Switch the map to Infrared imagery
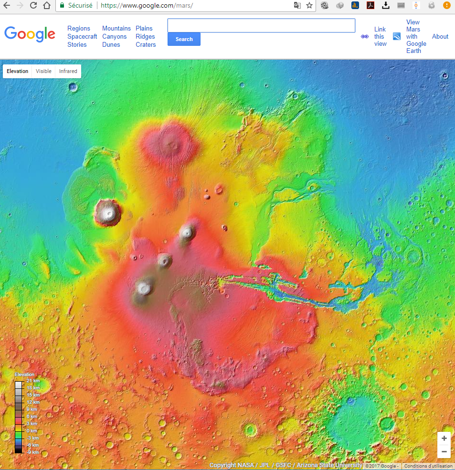The image size is (455, 470). (68, 71)
